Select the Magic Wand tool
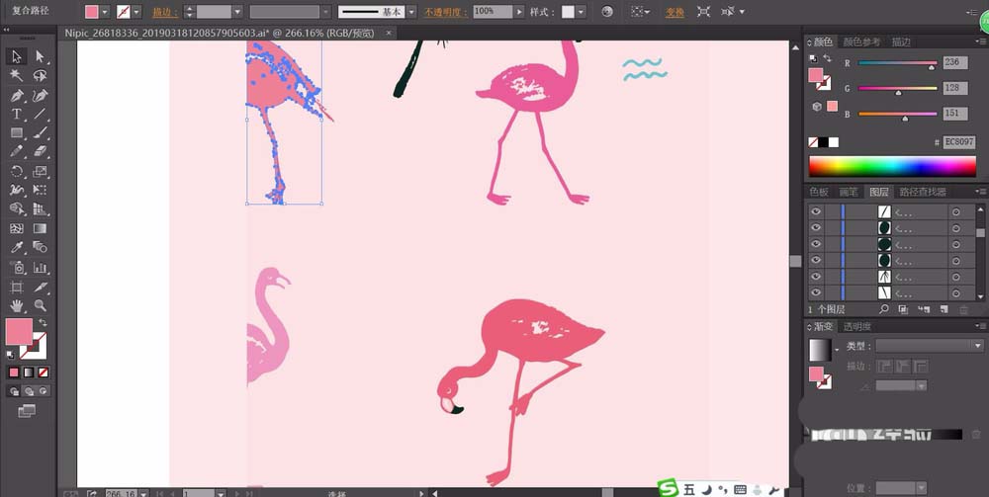Viewport: 989px width, 497px height. click(x=17, y=76)
